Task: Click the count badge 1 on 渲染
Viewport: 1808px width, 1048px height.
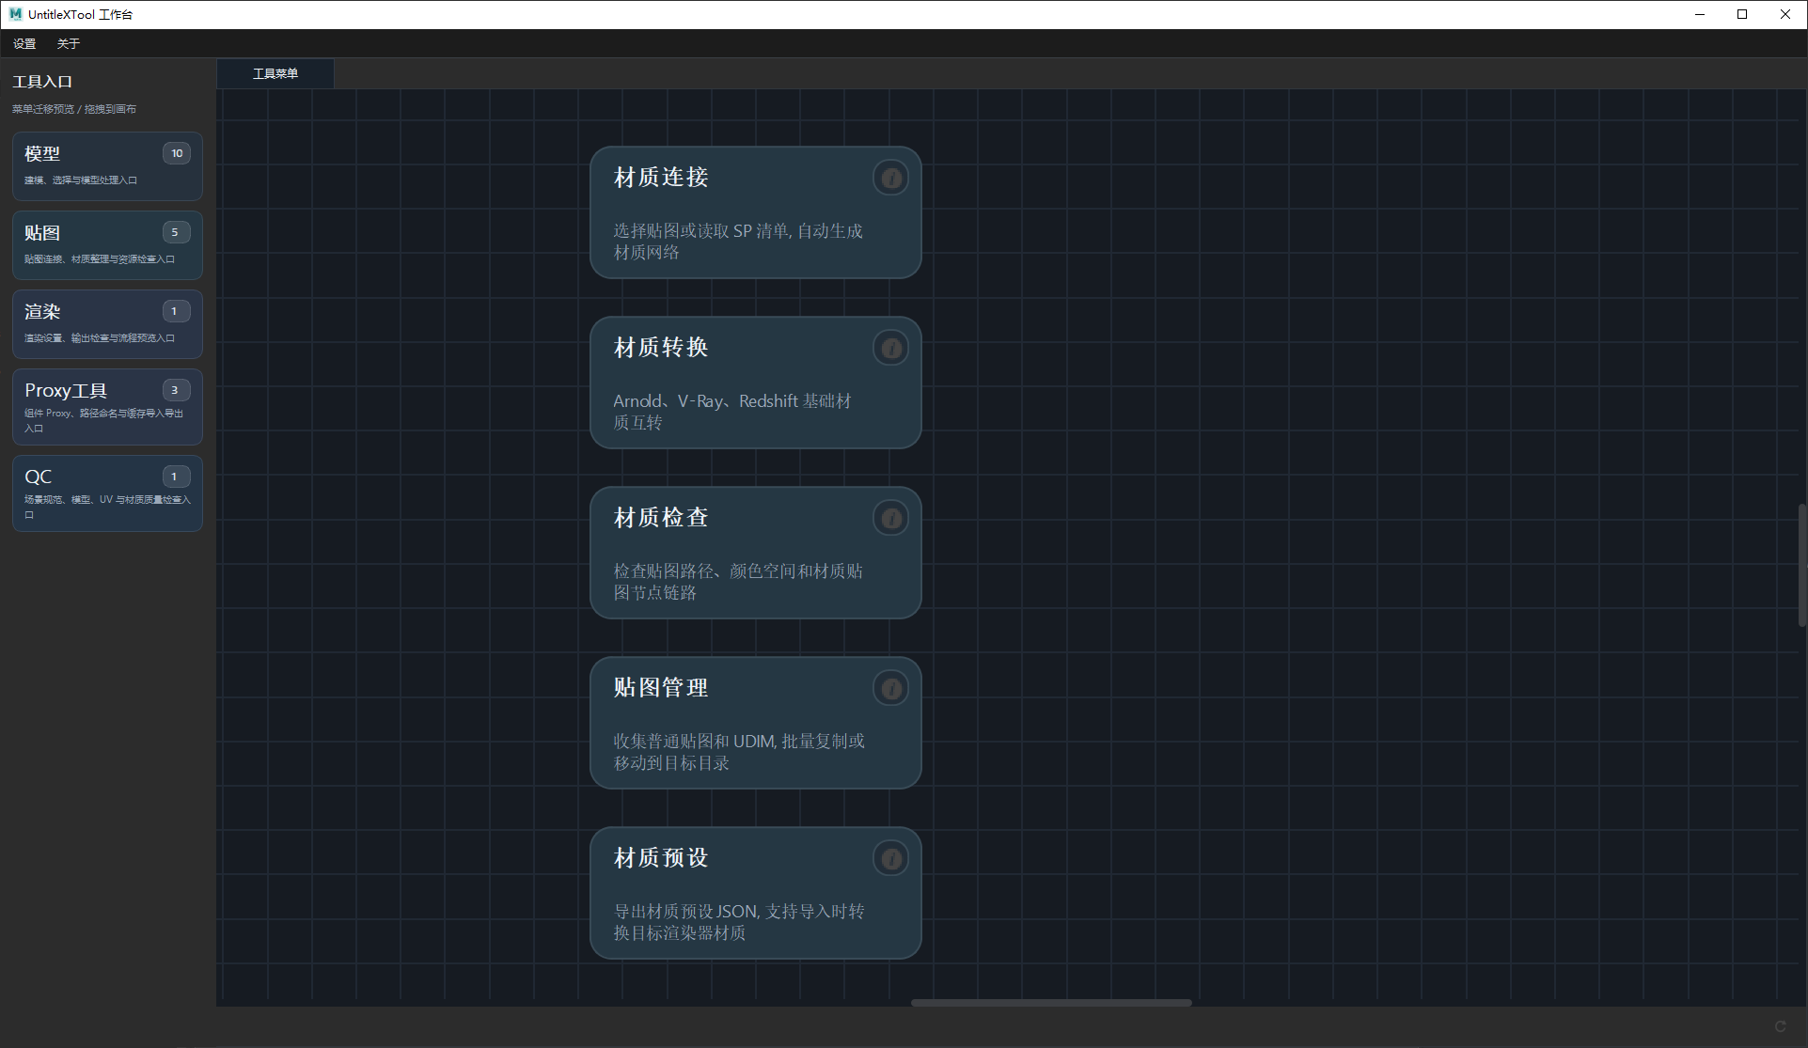Action: [176, 311]
